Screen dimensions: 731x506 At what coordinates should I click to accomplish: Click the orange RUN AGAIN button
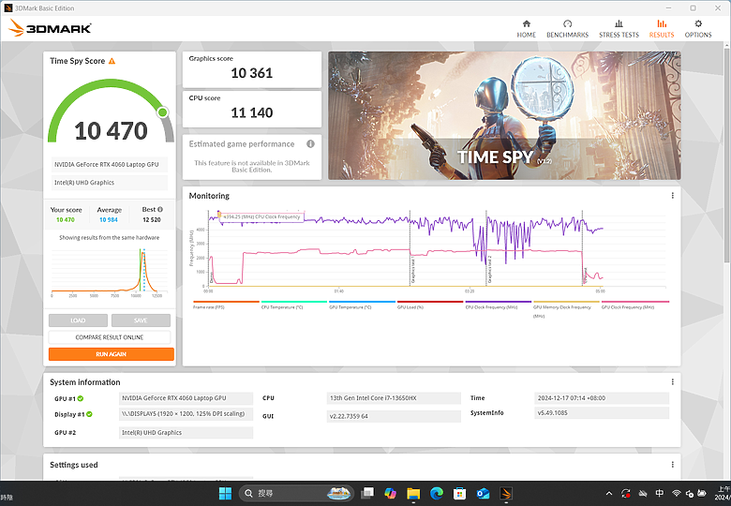pos(112,354)
